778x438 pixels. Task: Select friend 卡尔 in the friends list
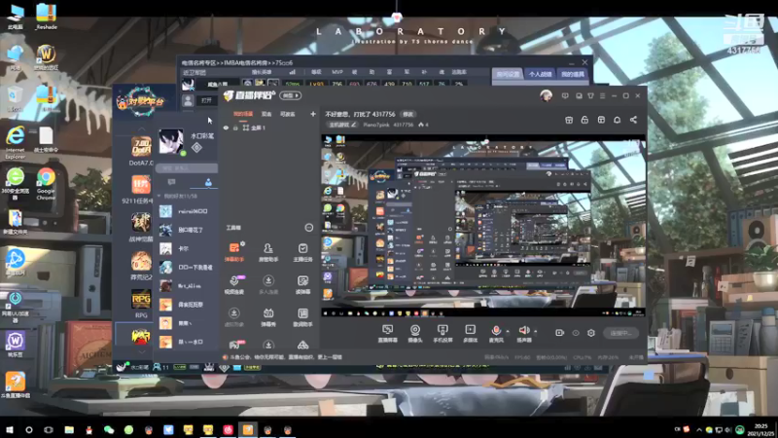[x=187, y=248]
